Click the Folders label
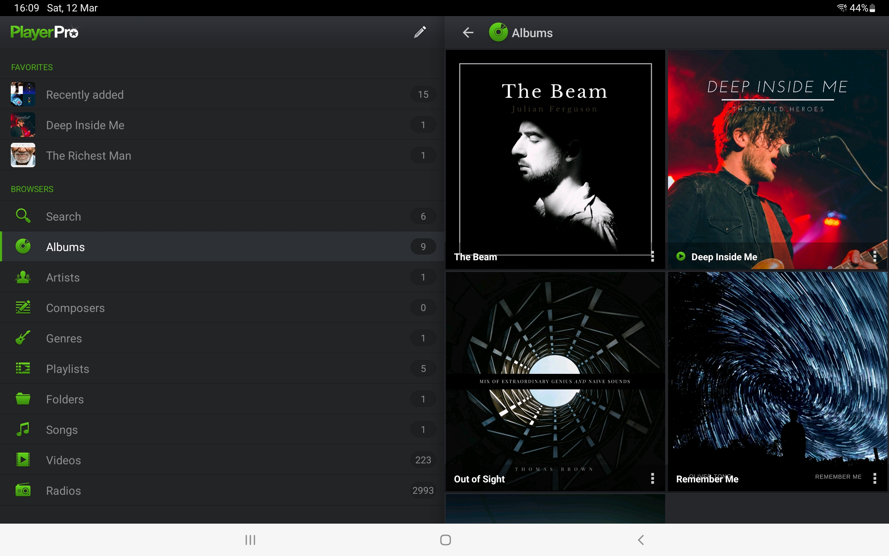889x556 pixels. pyautogui.click(x=65, y=399)
